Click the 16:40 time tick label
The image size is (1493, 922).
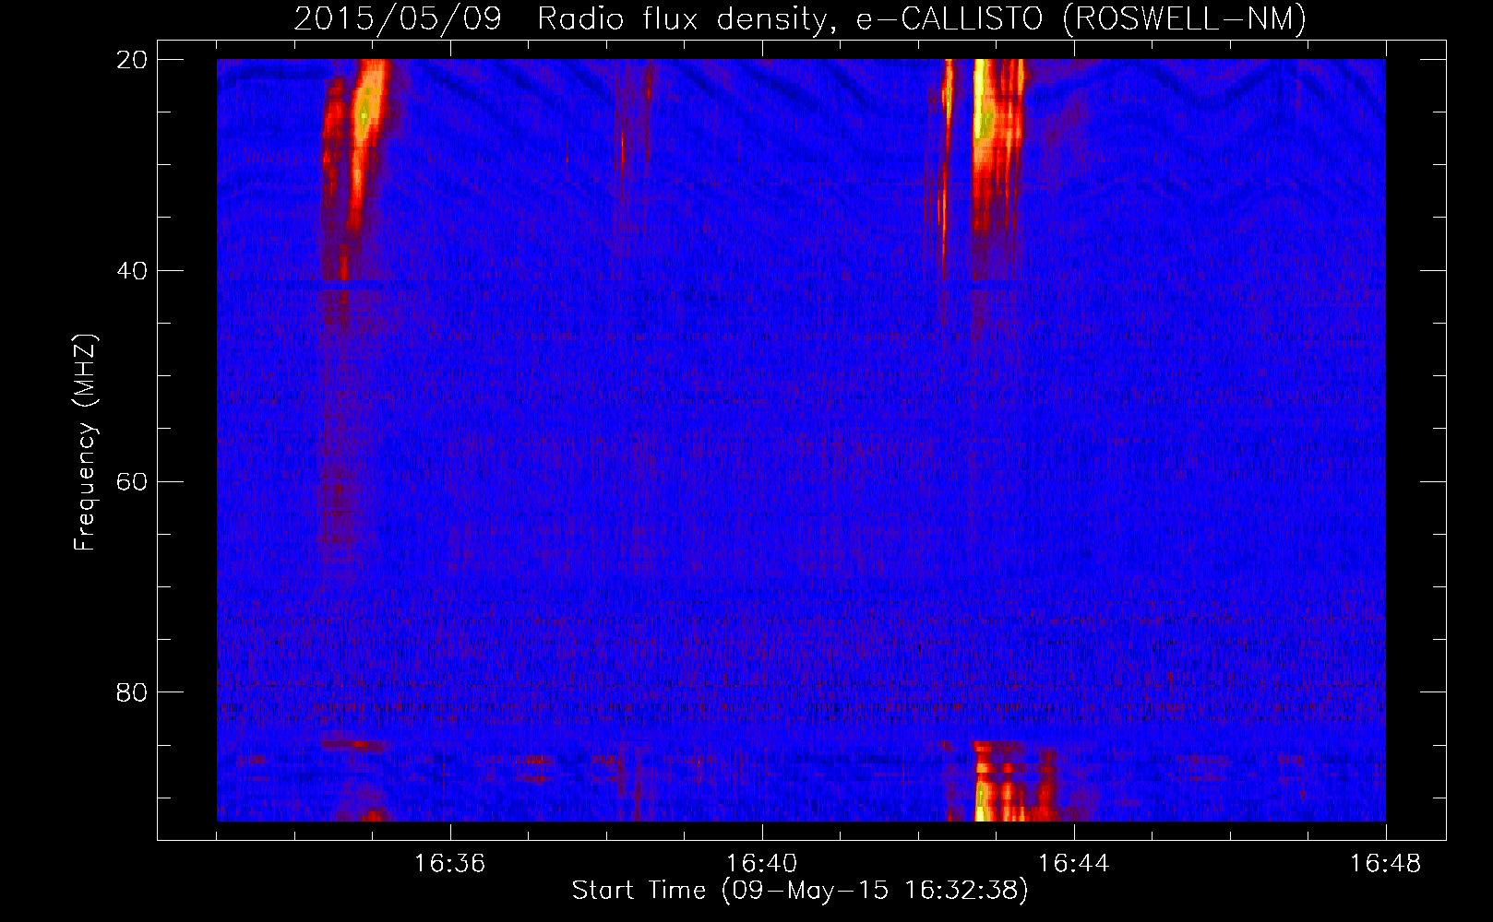[x=762, y=864]
